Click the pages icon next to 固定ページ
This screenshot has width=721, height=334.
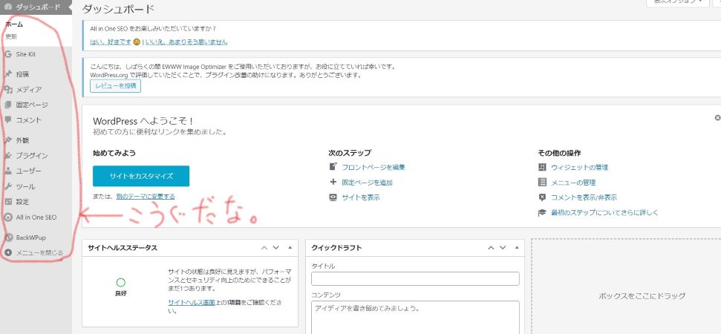[8, 105]
